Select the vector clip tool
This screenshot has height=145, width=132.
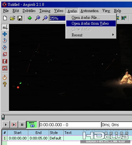[x=5, y=68]
